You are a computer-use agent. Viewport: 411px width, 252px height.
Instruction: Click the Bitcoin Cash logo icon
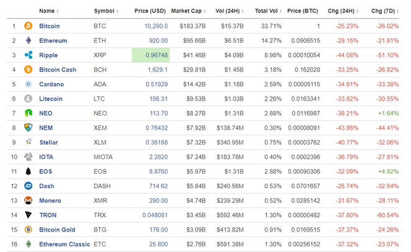click(x=29, y=70)
